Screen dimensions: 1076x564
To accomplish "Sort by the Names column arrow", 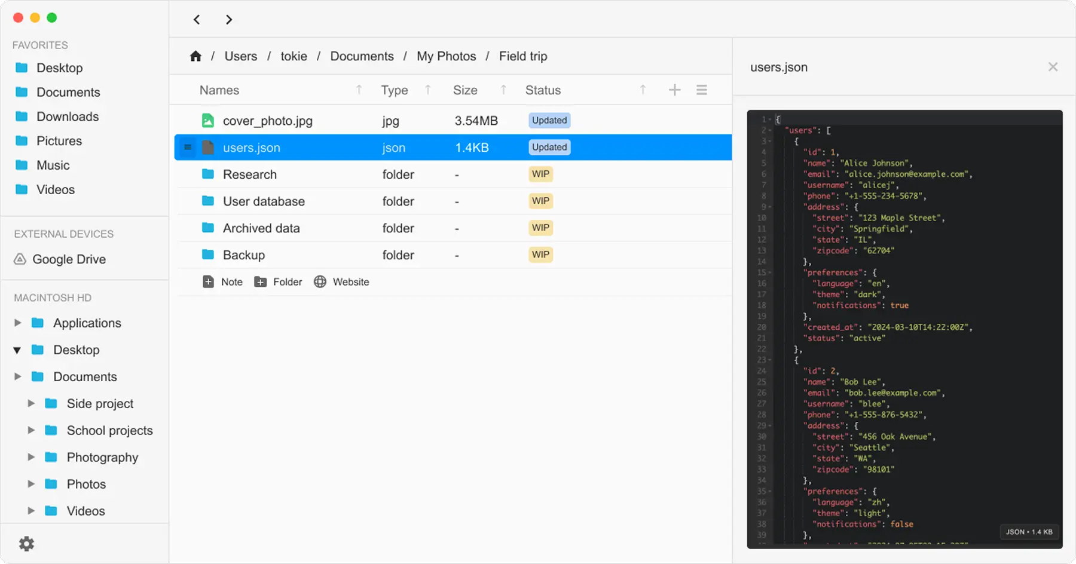I will [359, 90].
